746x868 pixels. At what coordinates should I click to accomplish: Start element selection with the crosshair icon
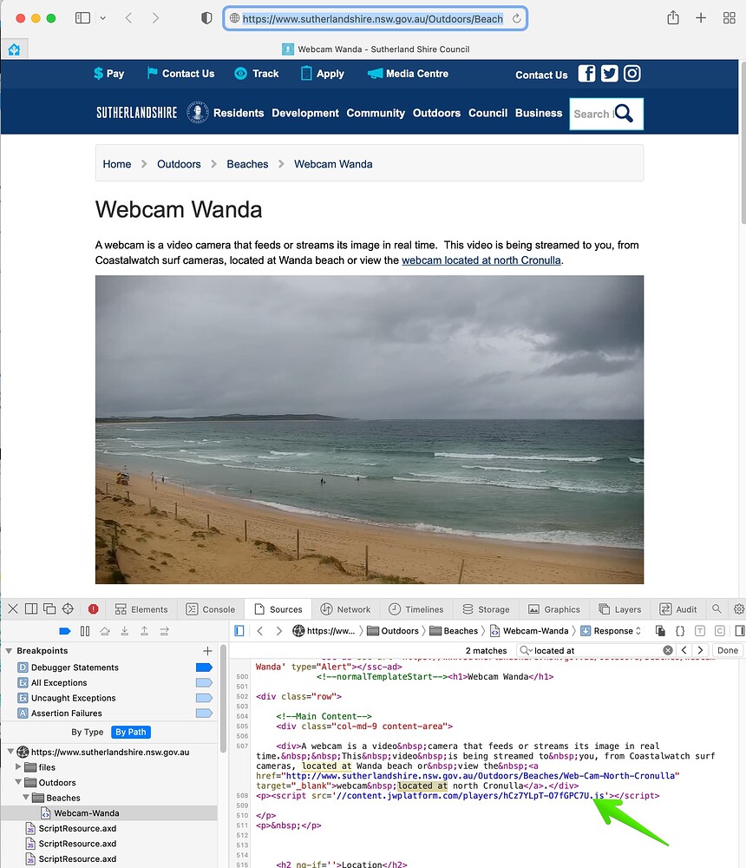point(68,609)
